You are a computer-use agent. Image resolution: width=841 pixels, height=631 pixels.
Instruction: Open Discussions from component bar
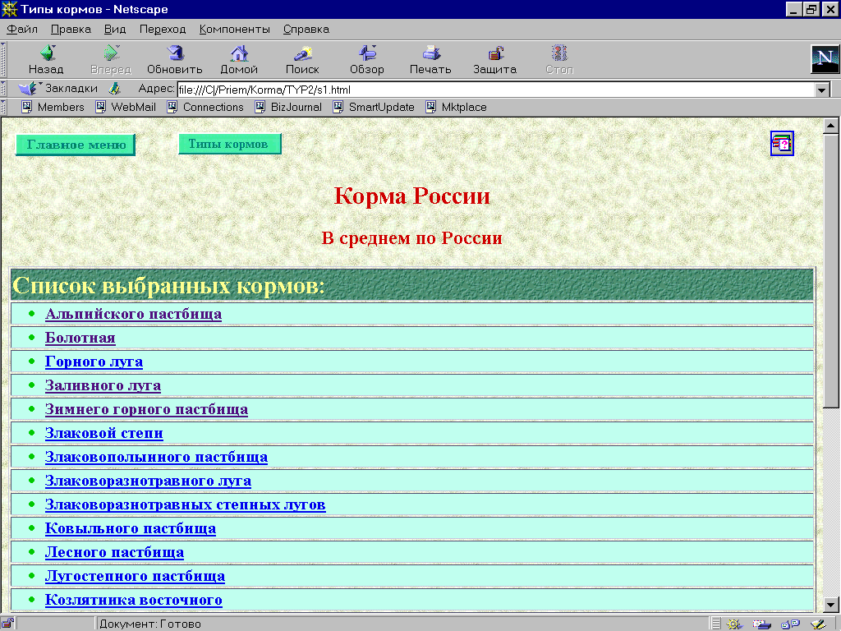coord(790,624)
